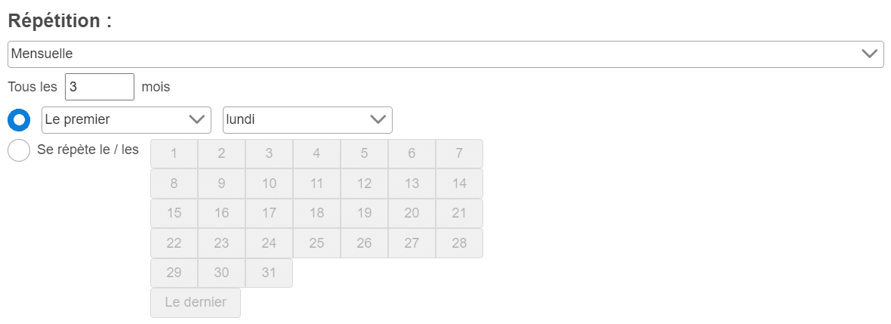Select day 28 in the day grid
Image resolution: width=891 pixels, height=324 pixels.
point(459,243)
